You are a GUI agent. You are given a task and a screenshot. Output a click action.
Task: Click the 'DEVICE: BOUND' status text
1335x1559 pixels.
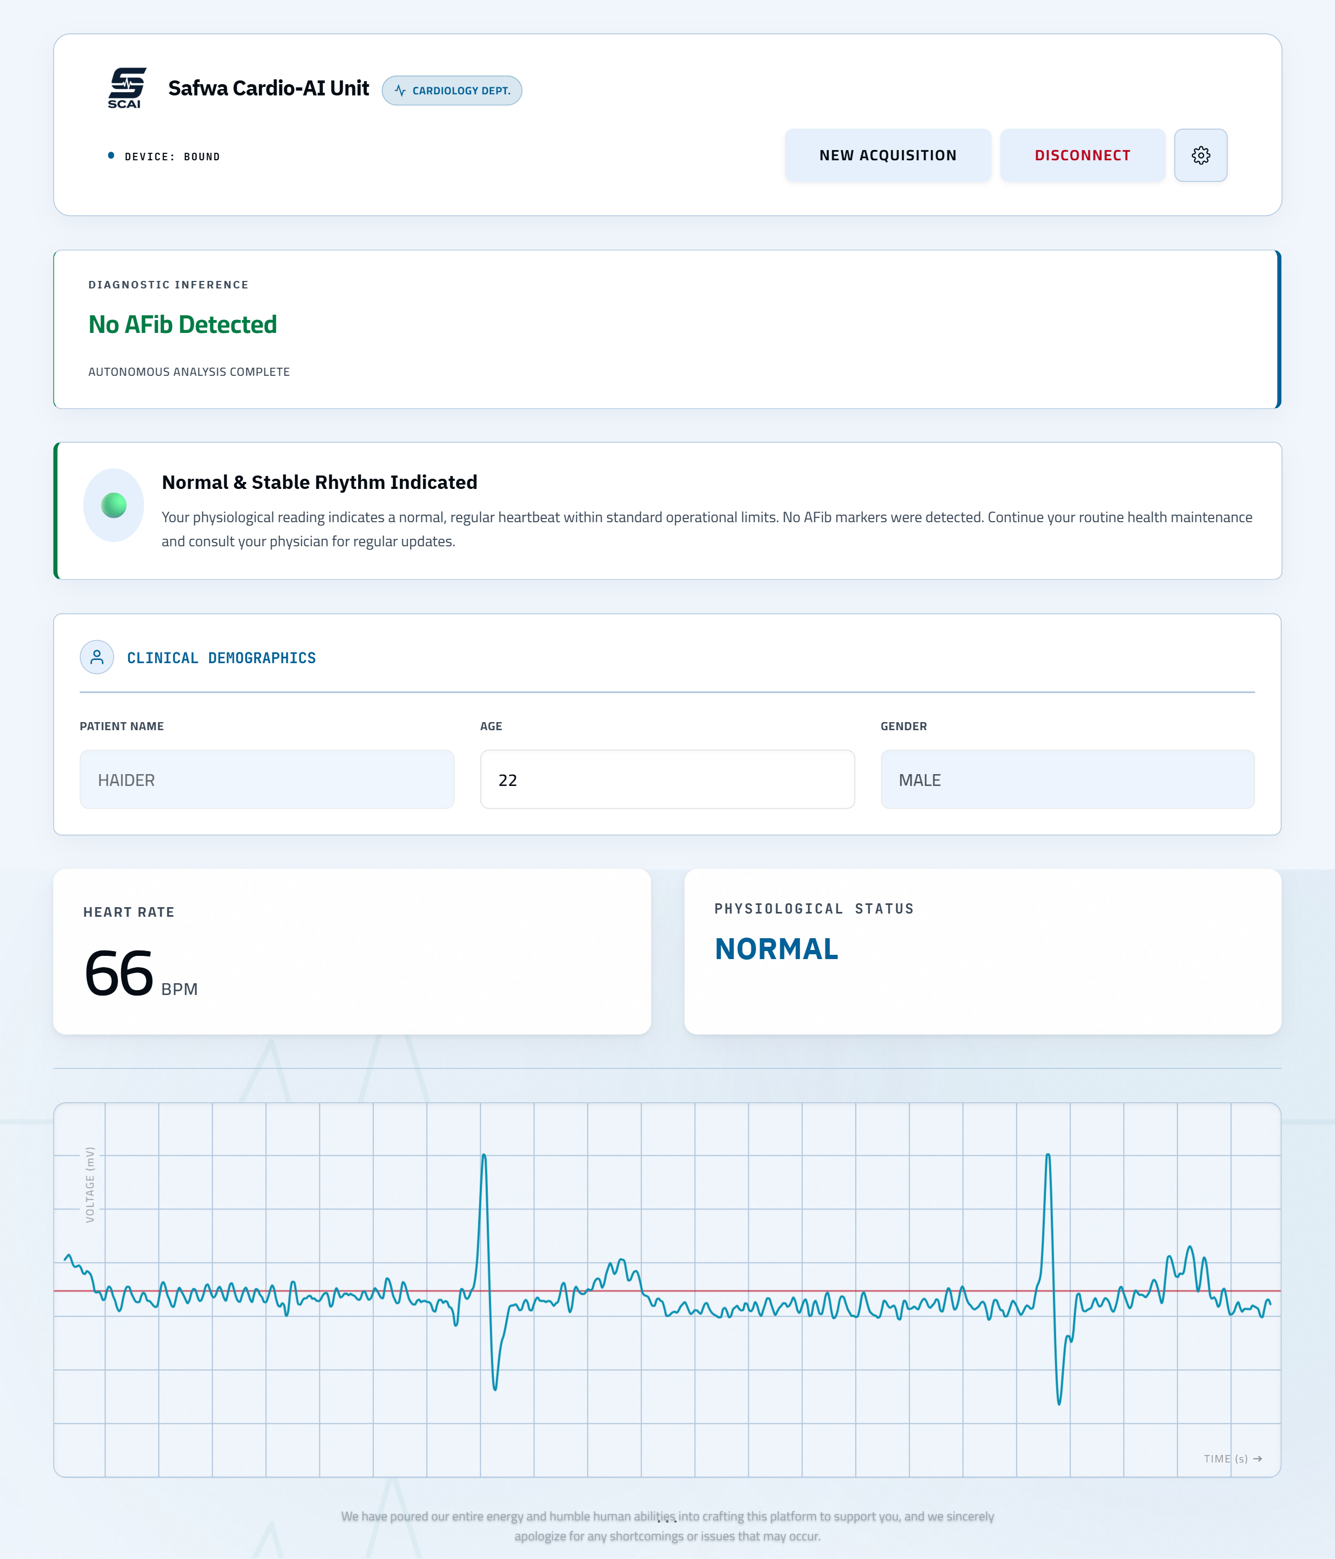tap(172, 157)
